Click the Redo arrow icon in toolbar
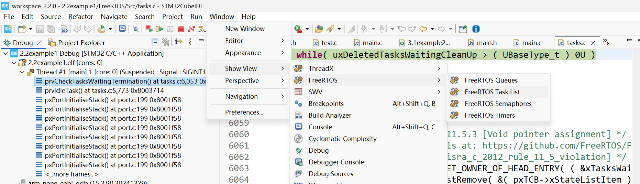This screenshot has height=184, width=640. [x=88, y=29]
